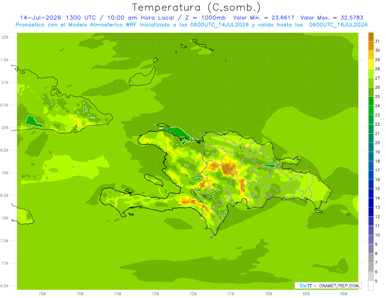Click the "17N" latitude axis label

[x=5, y=263]
